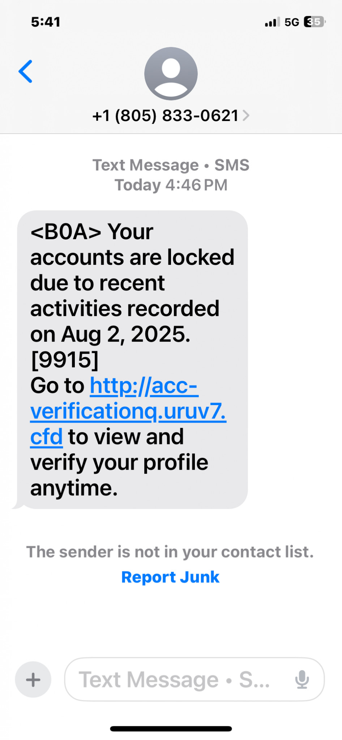Tap the "Aug 2, 2025" date in message
This screenshot has height=740, width=342.
(x=125, y=334)
